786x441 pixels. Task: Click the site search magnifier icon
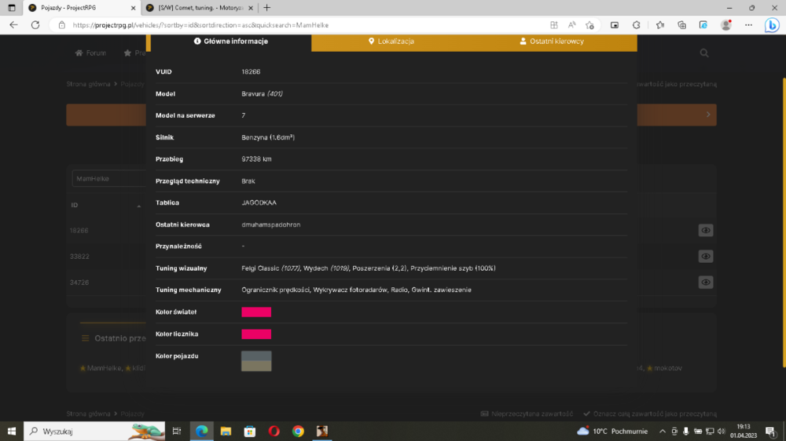pos(703,53)
